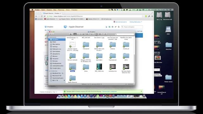Click the Share button in Finder toolbar
This screenshot has height=114, width=203.
pyautogui.click(x=105, y=34)
